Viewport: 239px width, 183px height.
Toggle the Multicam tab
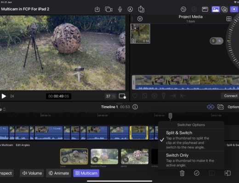tap(86, 173)
